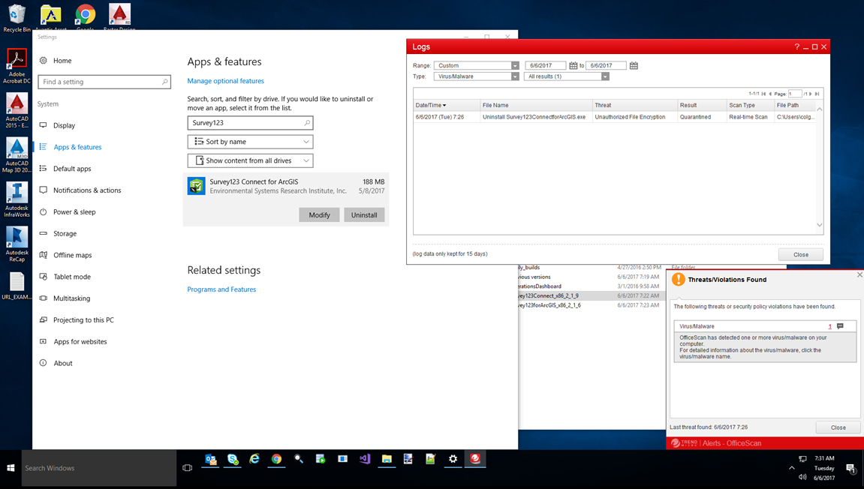Expand the Range dropdown set to Custom
Image resolution: width=864 pixels, height=489 pixels.
tap(477, 65)
